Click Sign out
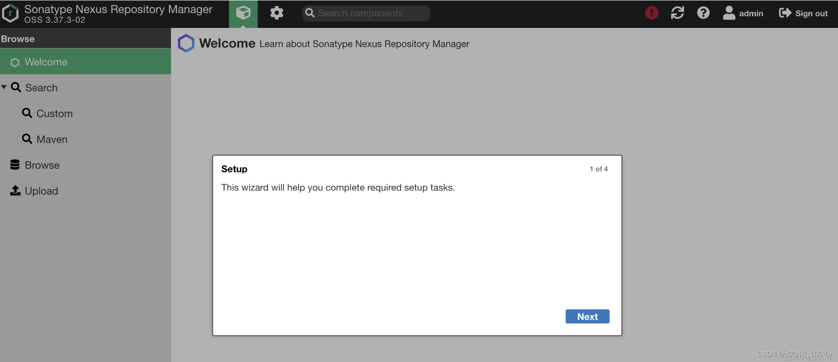The width and height of the screenshot is (838, 362). tap(803, 13)
